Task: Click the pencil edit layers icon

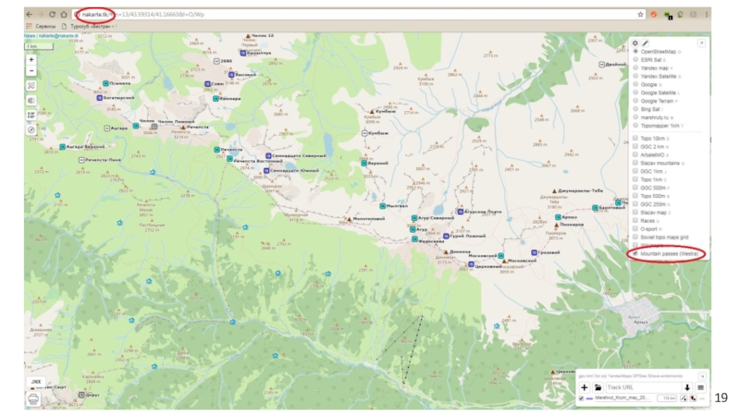Action: pos(645,43)
